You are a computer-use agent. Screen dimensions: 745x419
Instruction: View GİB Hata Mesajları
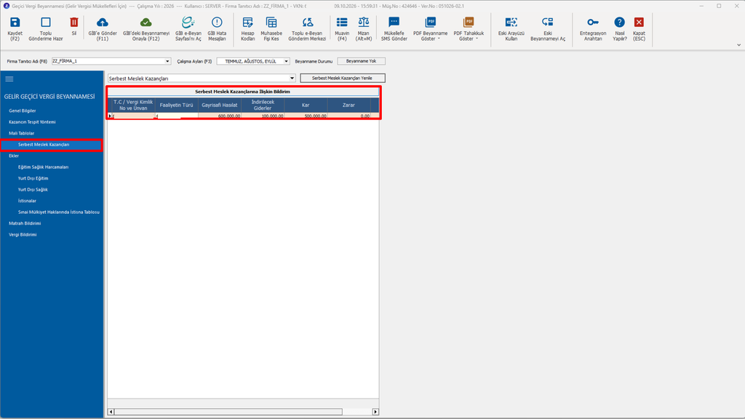click(x=217, y=28)
